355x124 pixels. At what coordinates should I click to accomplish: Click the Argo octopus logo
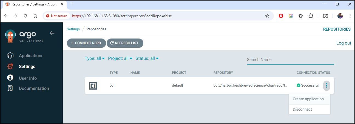[x=10, y=36]
